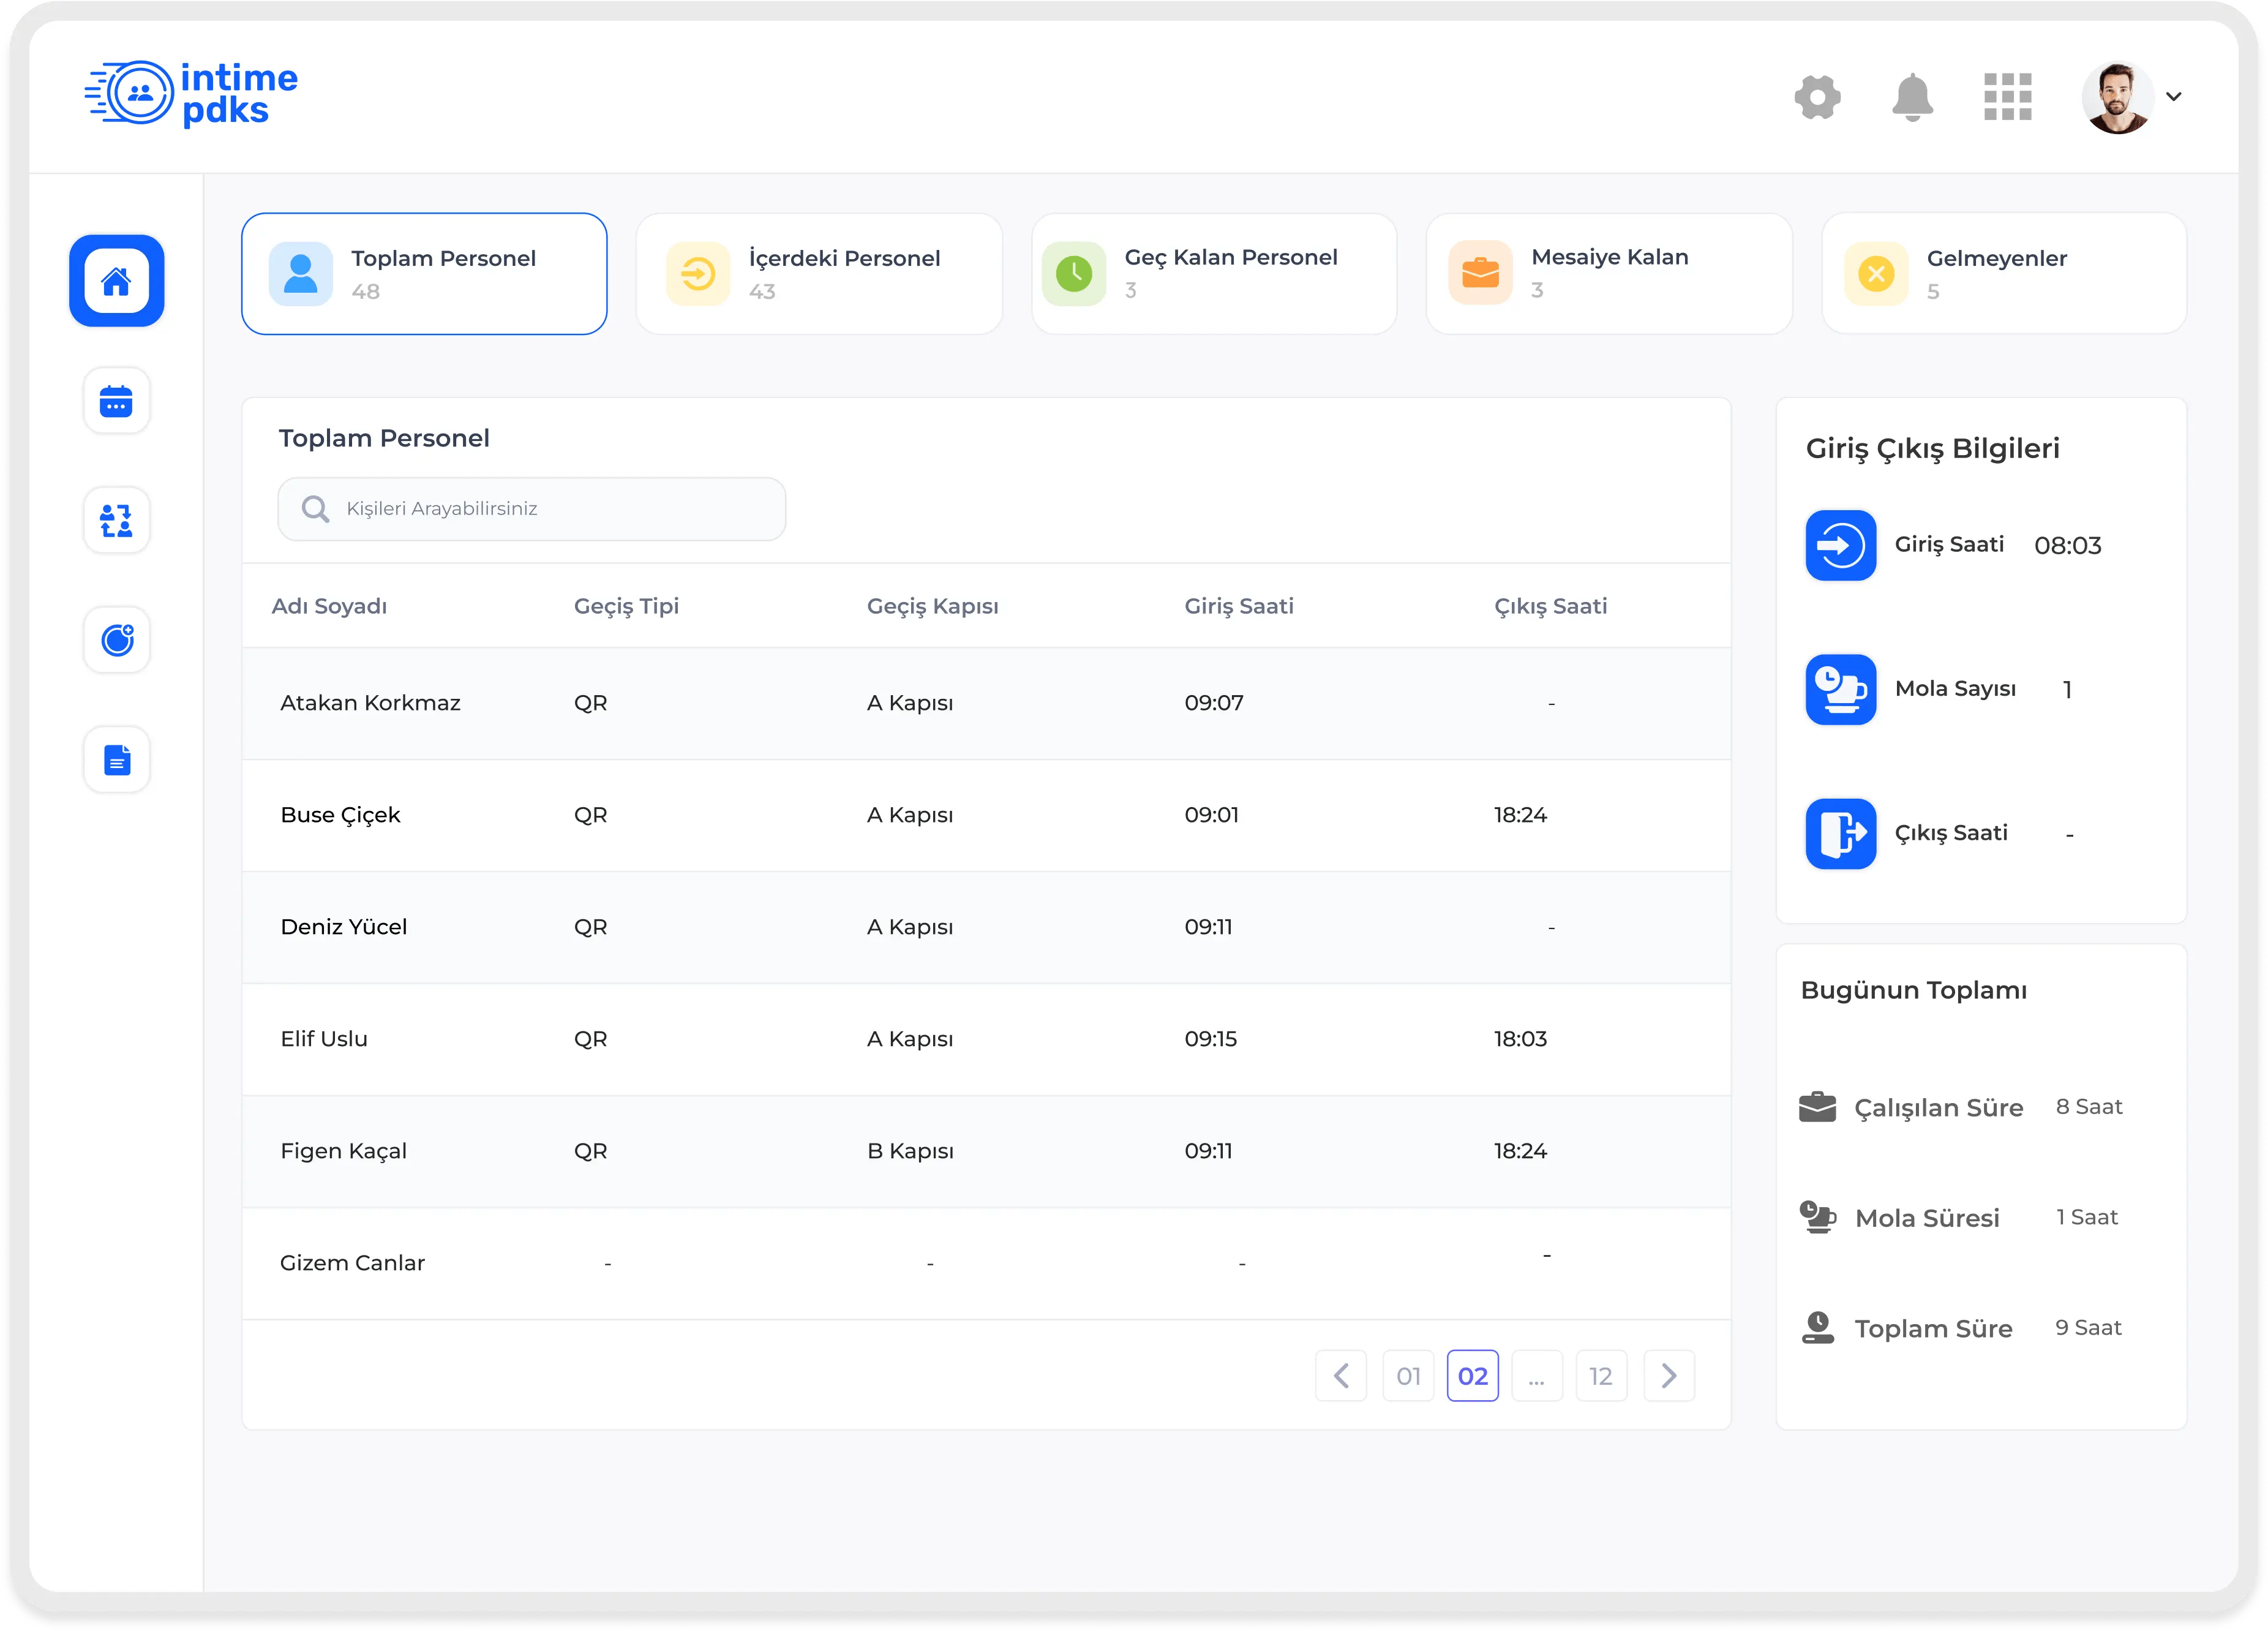Image resolution: width=2268 pixels, height=1631 pixels.
Task: Select the Gizem Canlar row
Action: pos(986,1263)
